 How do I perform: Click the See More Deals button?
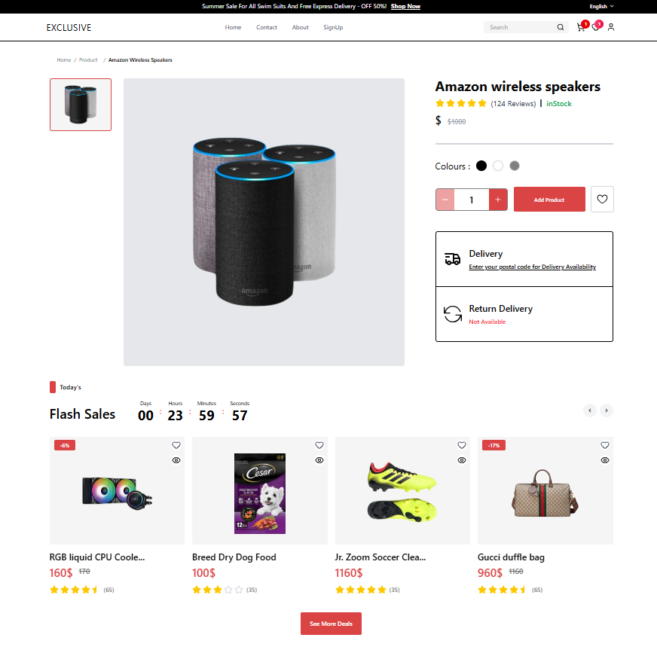click(x=331, y=624)
